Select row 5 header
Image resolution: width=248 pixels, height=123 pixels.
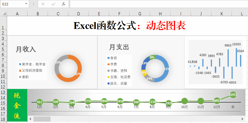(x=3, y=49)
